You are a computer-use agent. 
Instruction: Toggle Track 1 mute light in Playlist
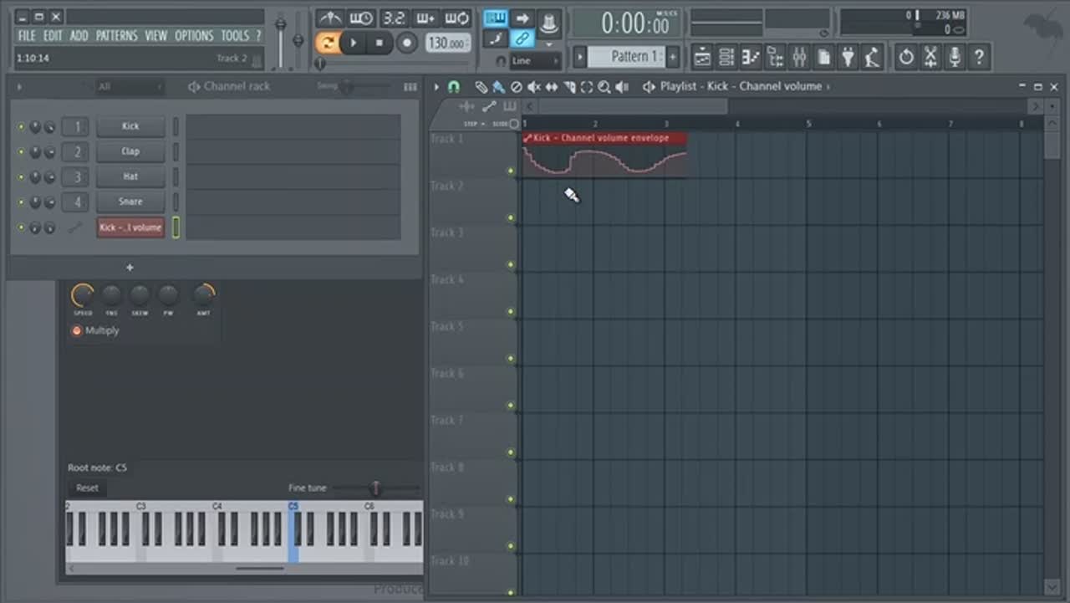click(x=511, y=171)
